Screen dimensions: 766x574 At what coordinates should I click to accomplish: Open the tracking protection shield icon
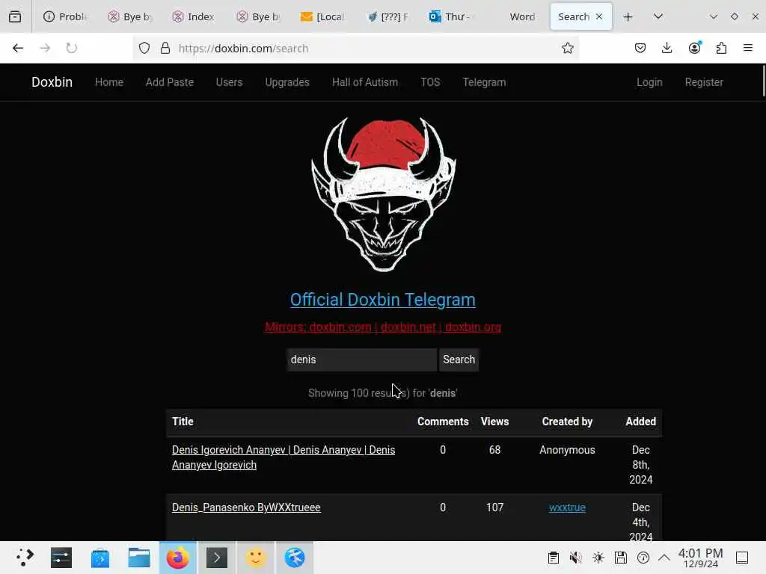point(144,48)
